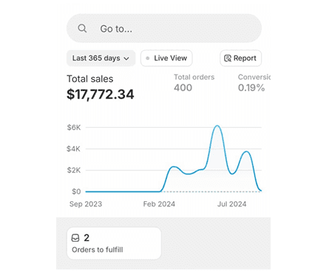
Task: Open the '2 Orders to fulfill' card
Action: pyautogui.click(x=114, y=243)
